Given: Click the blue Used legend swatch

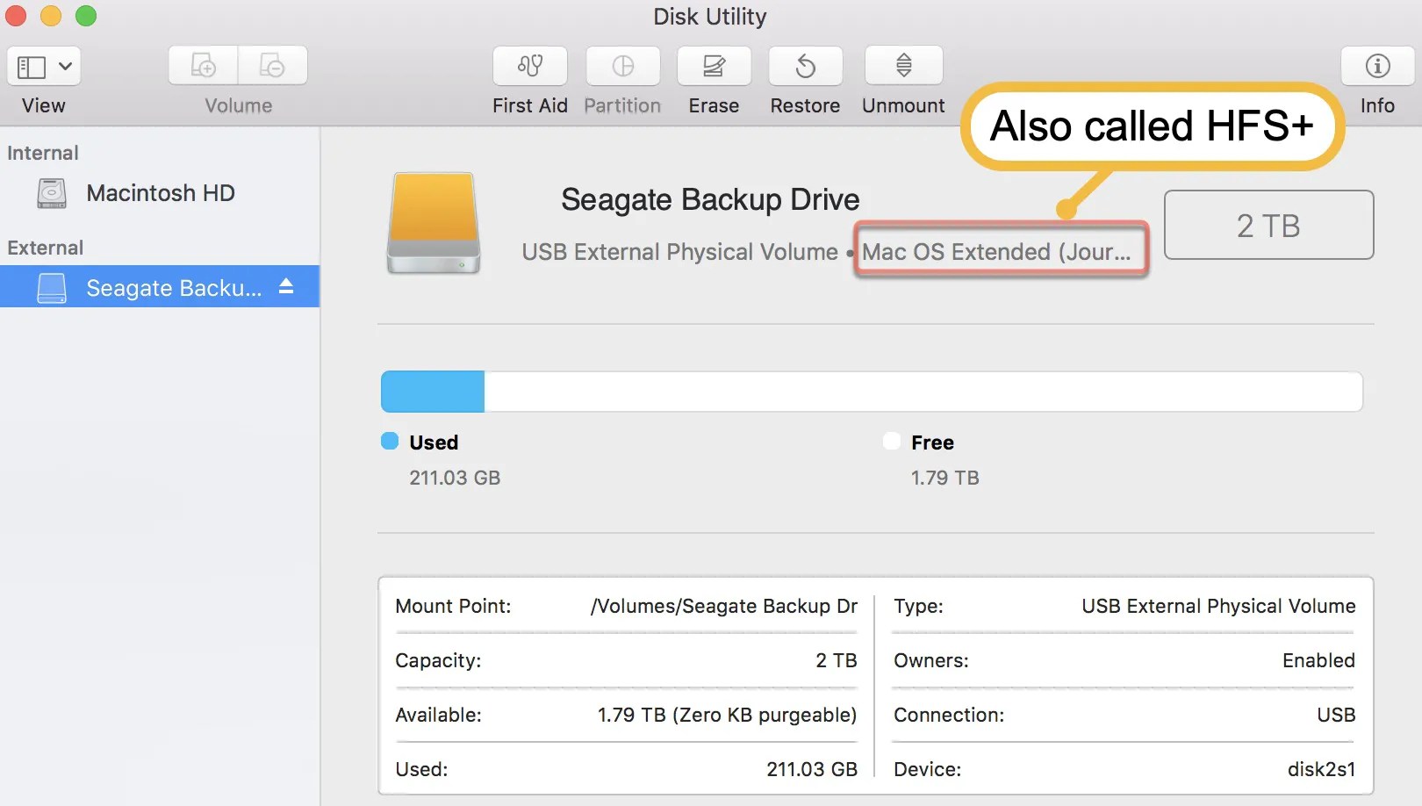Looking at the screenshot, I should click(x=391, y=442).
